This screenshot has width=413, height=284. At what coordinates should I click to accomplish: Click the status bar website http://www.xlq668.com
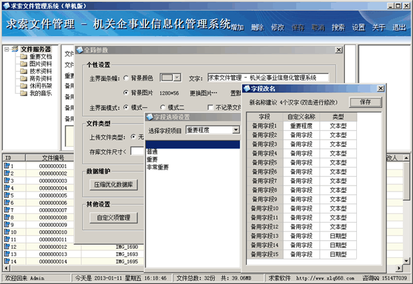point(325,278)
